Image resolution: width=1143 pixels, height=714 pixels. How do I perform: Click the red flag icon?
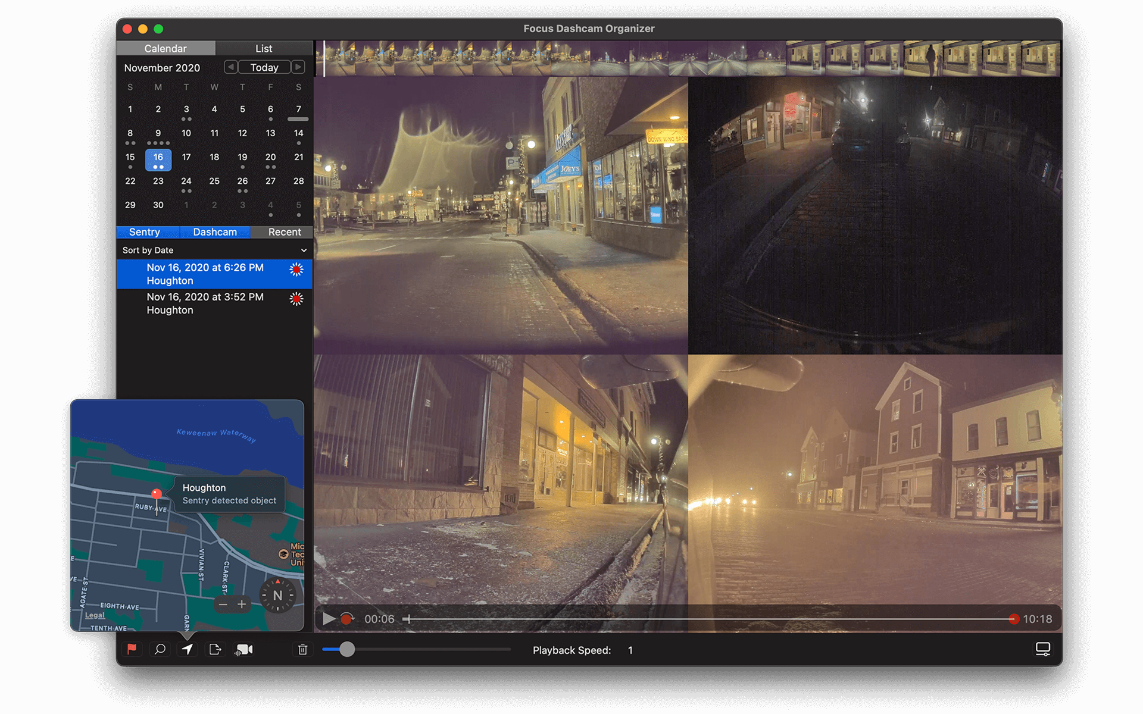pos(132,649)
